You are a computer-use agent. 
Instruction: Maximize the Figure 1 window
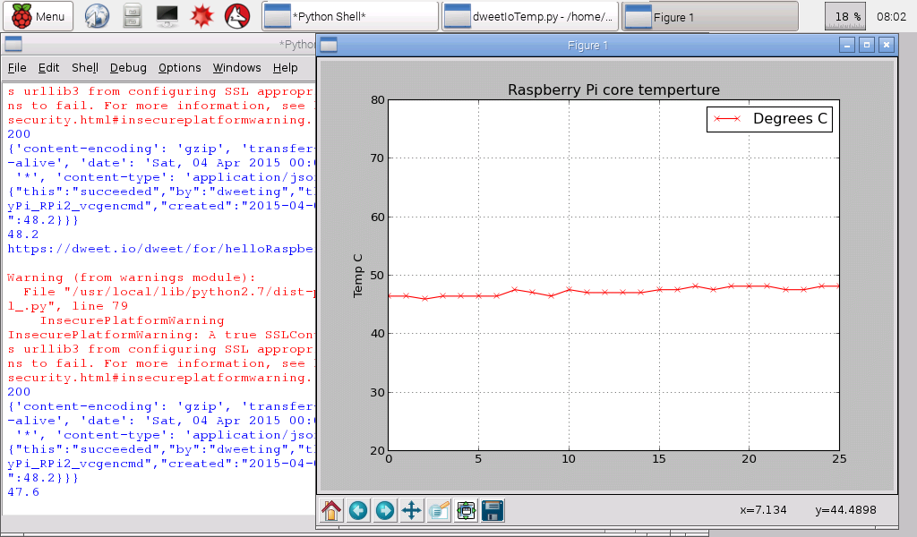(x=867, y=45)
